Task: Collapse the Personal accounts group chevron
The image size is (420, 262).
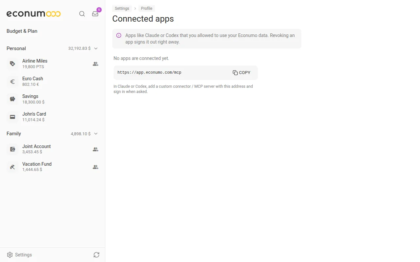Action: pyautogui.click(x=96, y=48)
